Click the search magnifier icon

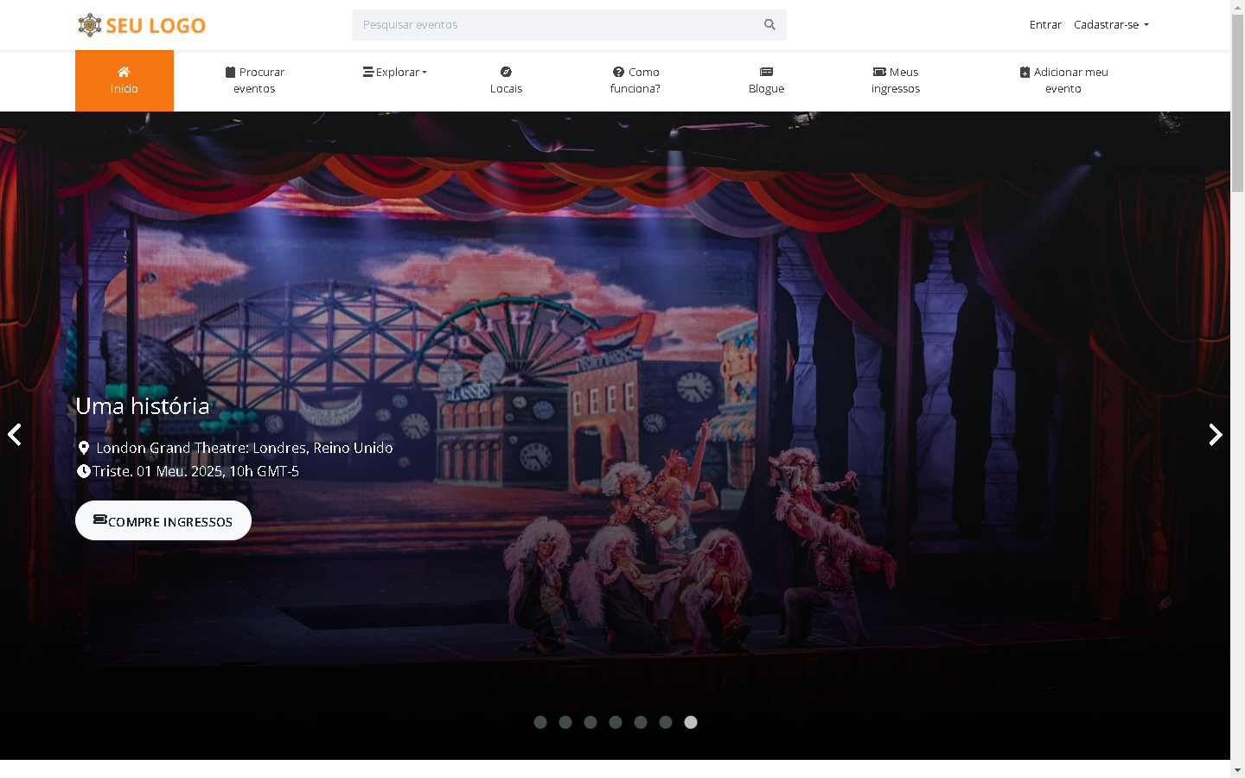tap(769, 25)
